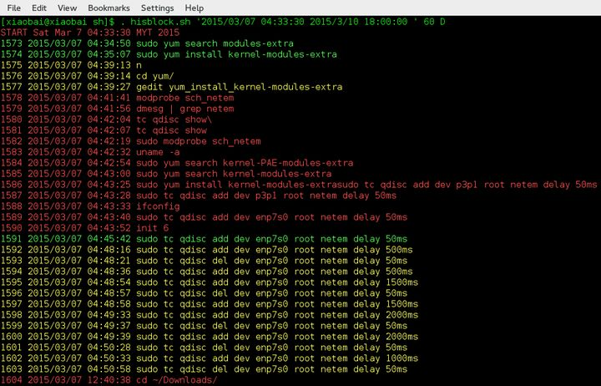This screenshot has height=386, width=601.
Task: Click line 1604 'cd ~/Downloads/'
Action: [x=109, y=380]
